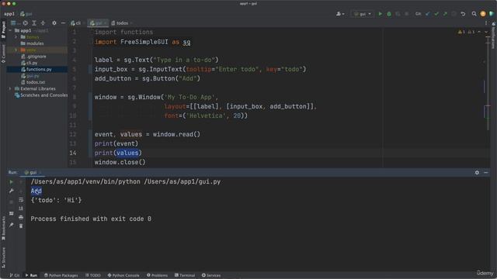497x279 pixels.
Task: Switch to the todos editor tab
Action: [x=120, y=23]
